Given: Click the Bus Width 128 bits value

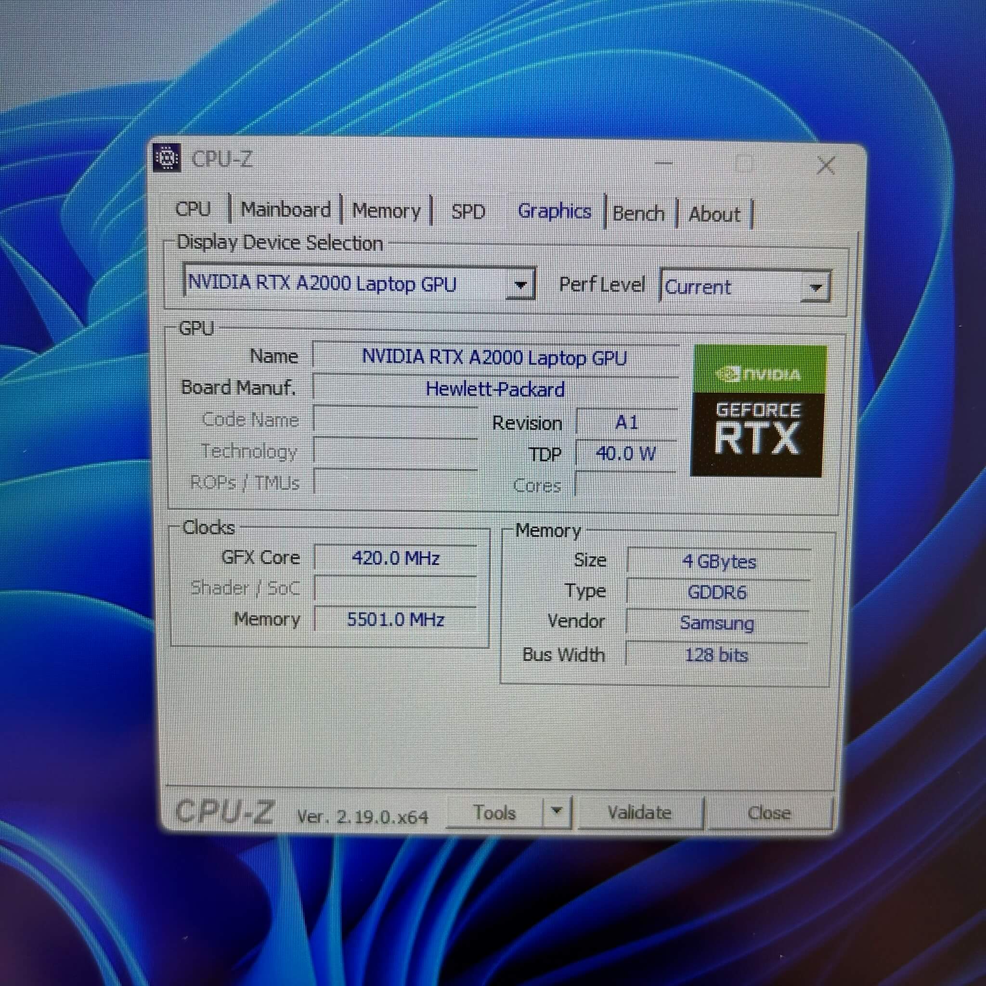Looking at the screenshot, I should [x=716, y=655].
